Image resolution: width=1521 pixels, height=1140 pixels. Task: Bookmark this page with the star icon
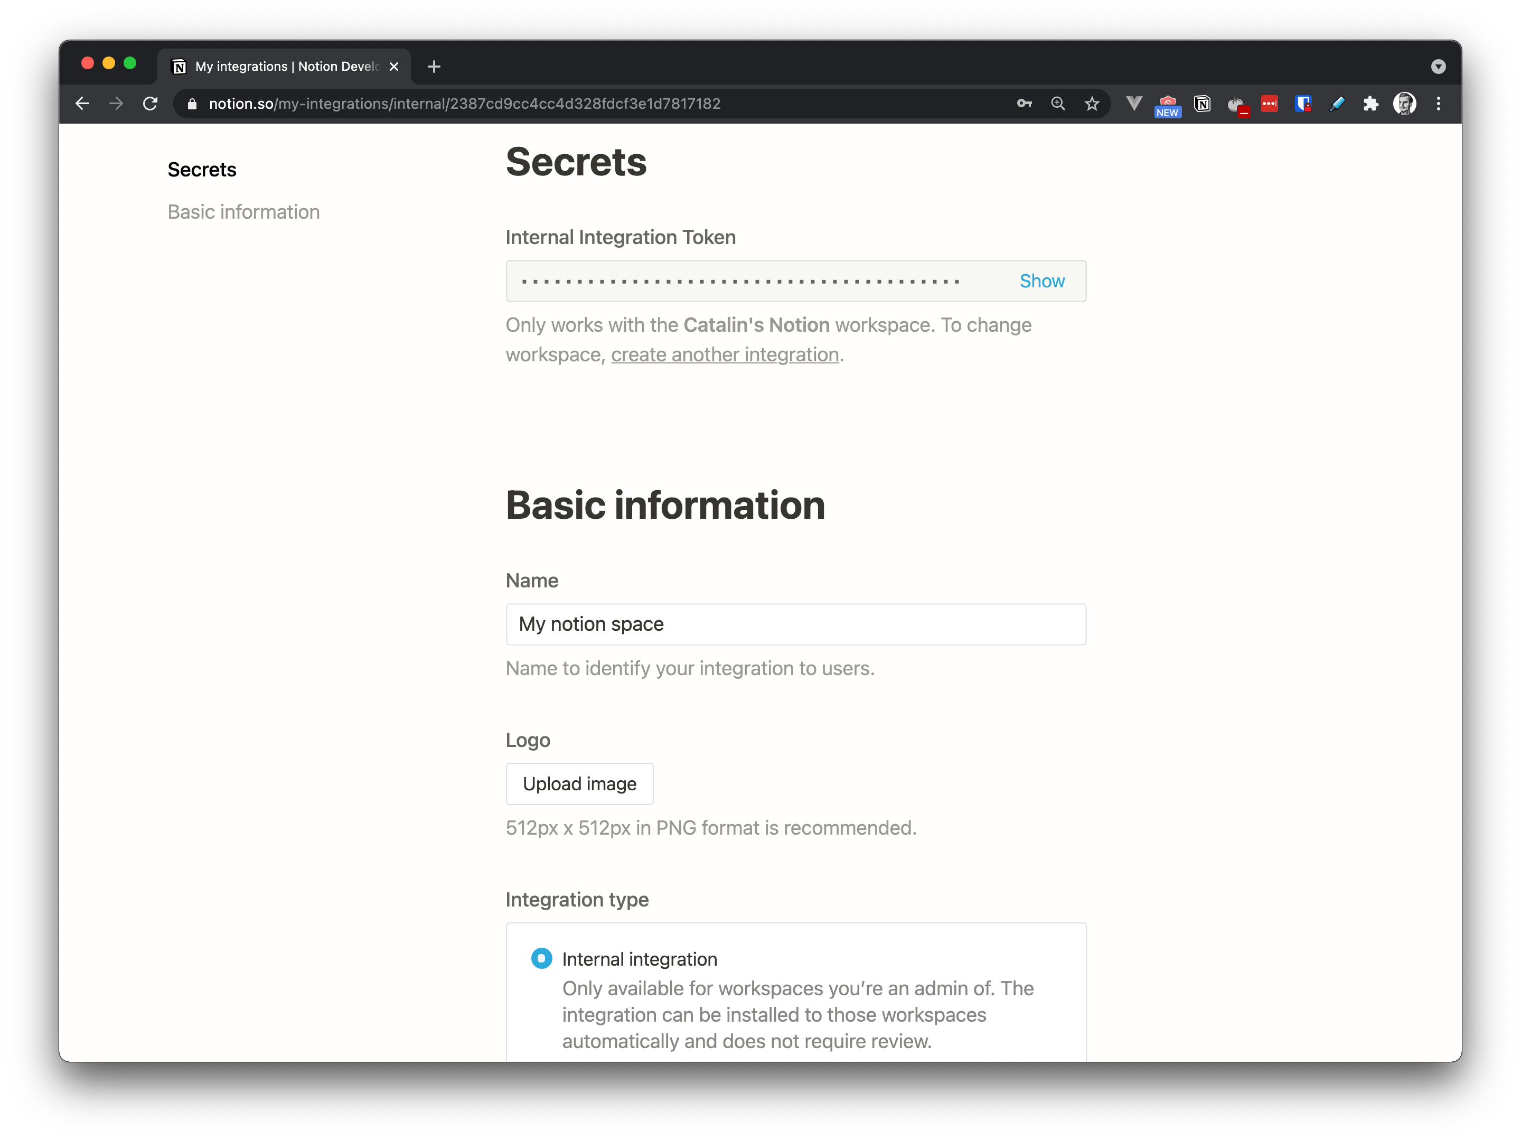coord(1092,104)
